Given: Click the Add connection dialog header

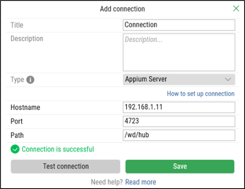Looking at the screenshot, I should 122,9.
